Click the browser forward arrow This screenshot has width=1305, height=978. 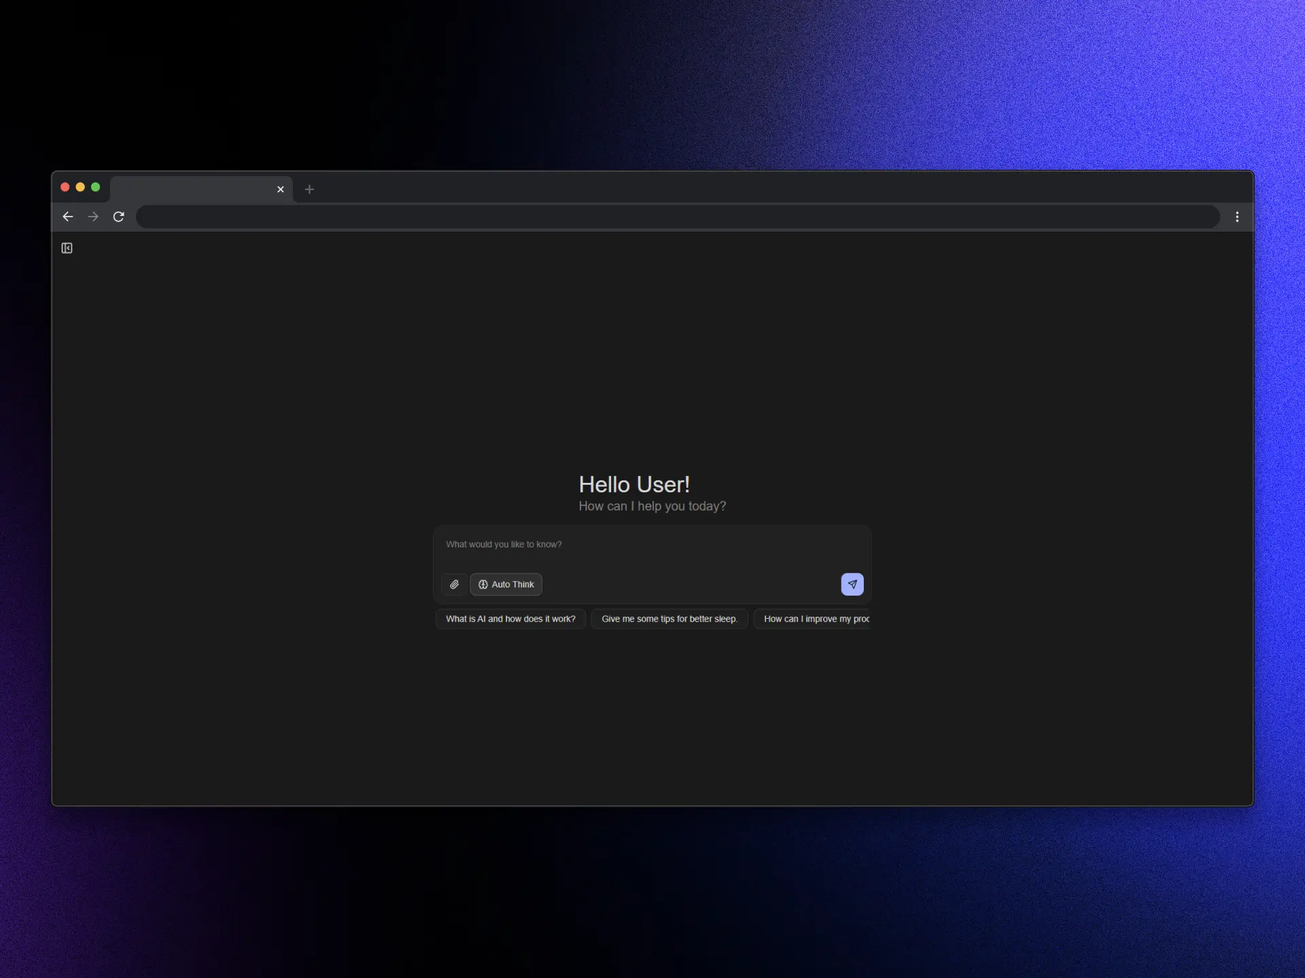[x=93, y=217]
